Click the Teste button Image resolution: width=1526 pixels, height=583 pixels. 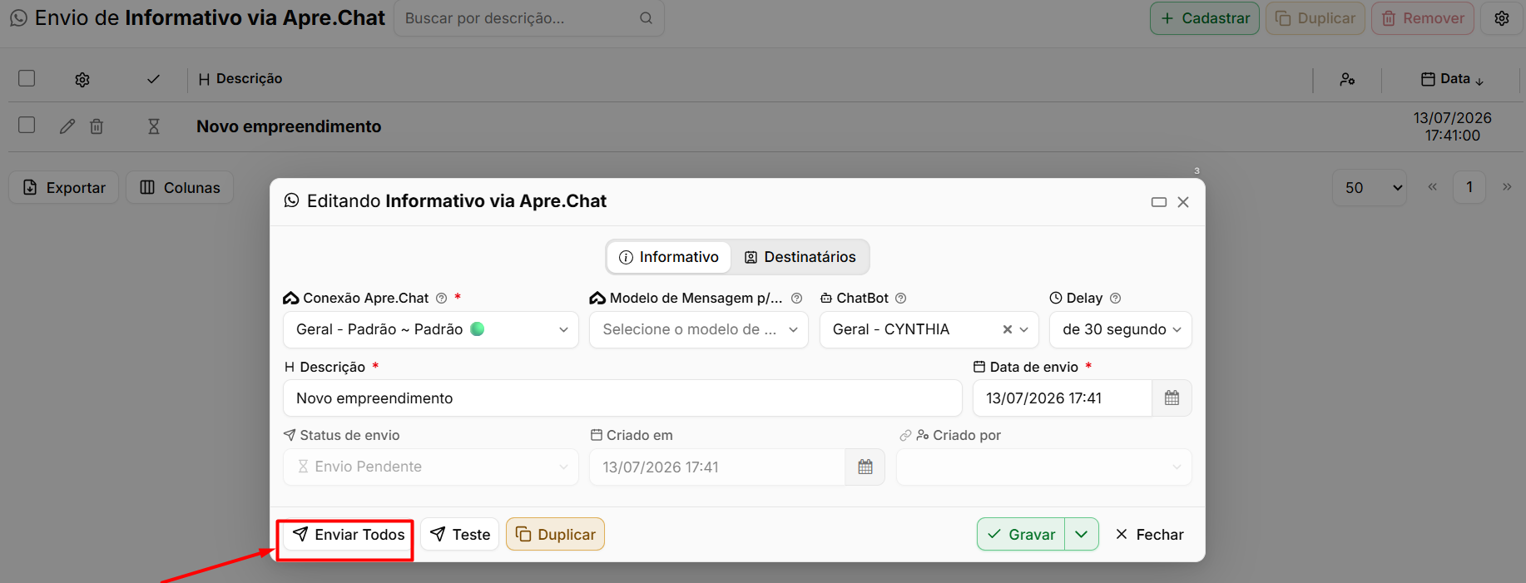(460, 534)
